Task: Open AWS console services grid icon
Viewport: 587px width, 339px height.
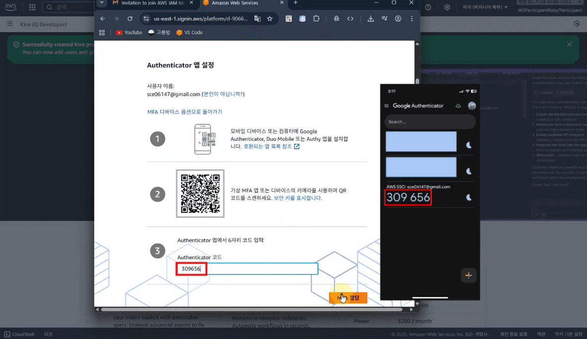Action: pos(32,7)
